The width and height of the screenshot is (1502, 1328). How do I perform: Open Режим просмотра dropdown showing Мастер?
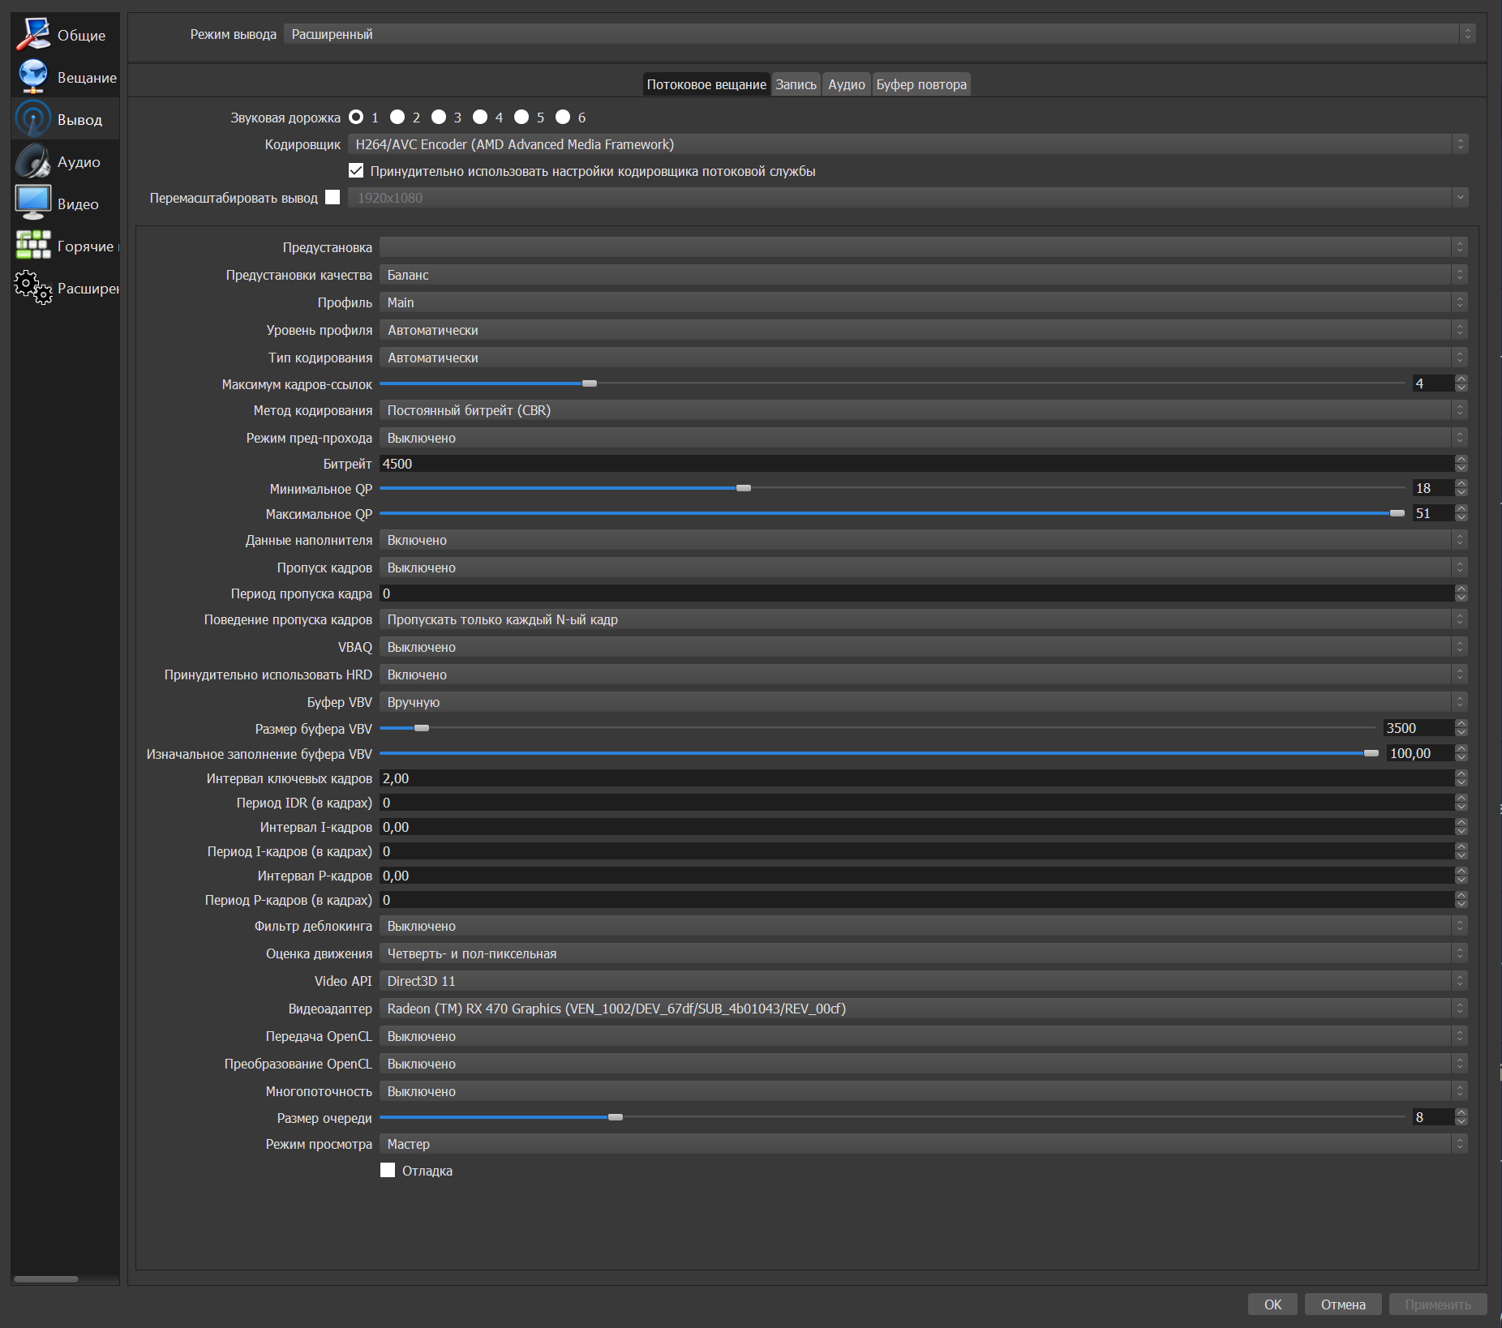(923, 1144)
